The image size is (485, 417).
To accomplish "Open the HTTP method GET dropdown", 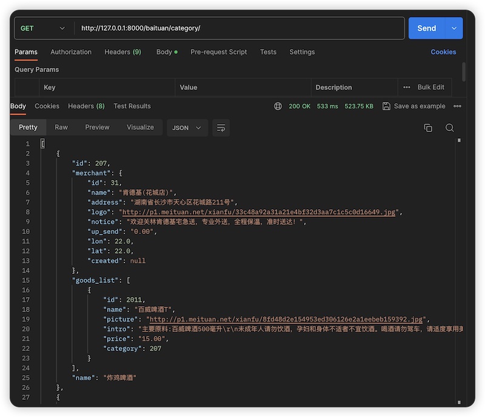I will (42, 28).
